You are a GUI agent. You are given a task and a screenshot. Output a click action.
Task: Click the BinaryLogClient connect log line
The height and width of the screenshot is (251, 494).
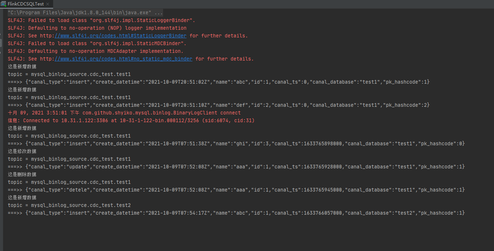pyautogui.click(x=124, y=113)
